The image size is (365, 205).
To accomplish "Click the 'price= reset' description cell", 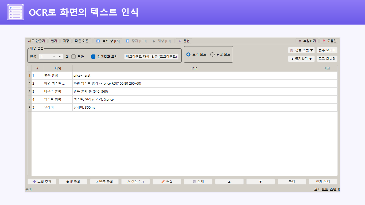I will (194, 76).
